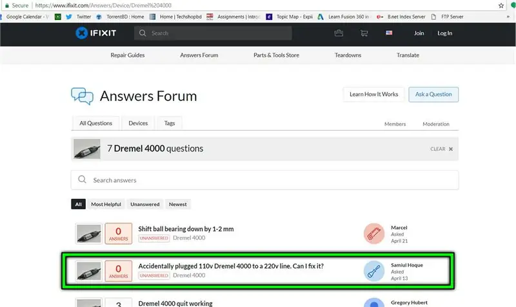The height and width of the screenshot is (307, 516).
Task: Click the '7 Dremel 4000 questions' heading
Action: pos(155,149)
